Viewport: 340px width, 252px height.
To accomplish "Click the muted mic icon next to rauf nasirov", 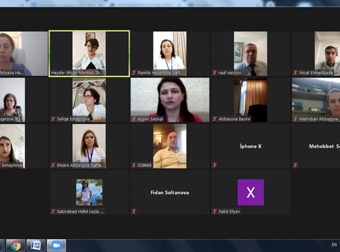I will tap(215, 72).
